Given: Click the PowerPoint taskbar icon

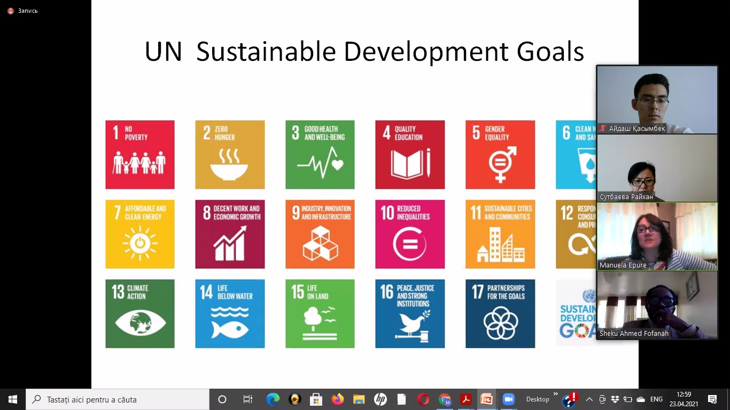Looking at the screenshot, I should 486,399.
